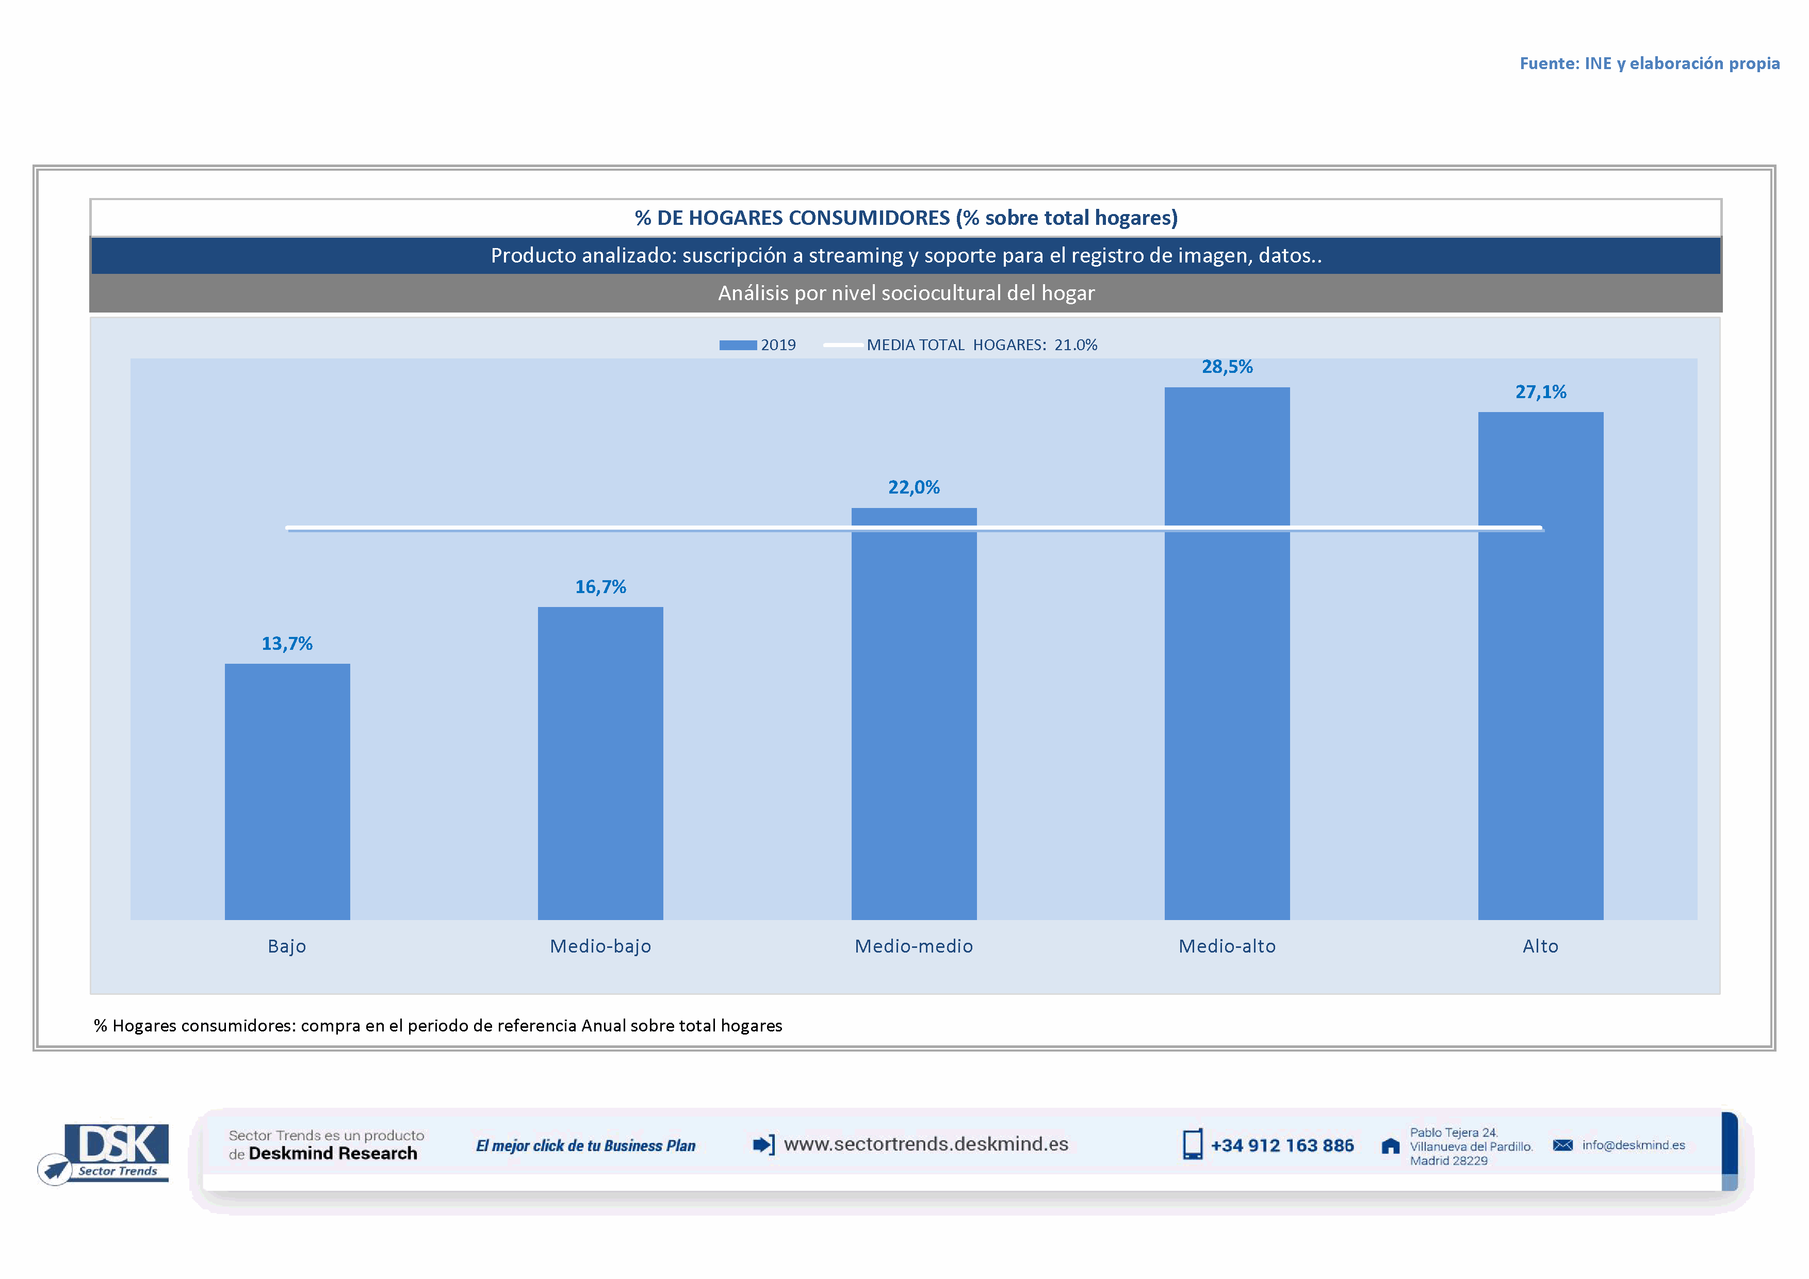Select the Medio-alto bar

pyautogui.click(x=1227, y=653)
